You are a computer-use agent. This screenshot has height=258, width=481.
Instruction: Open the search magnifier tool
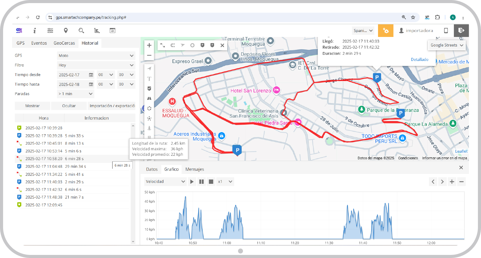coord(81,30)
